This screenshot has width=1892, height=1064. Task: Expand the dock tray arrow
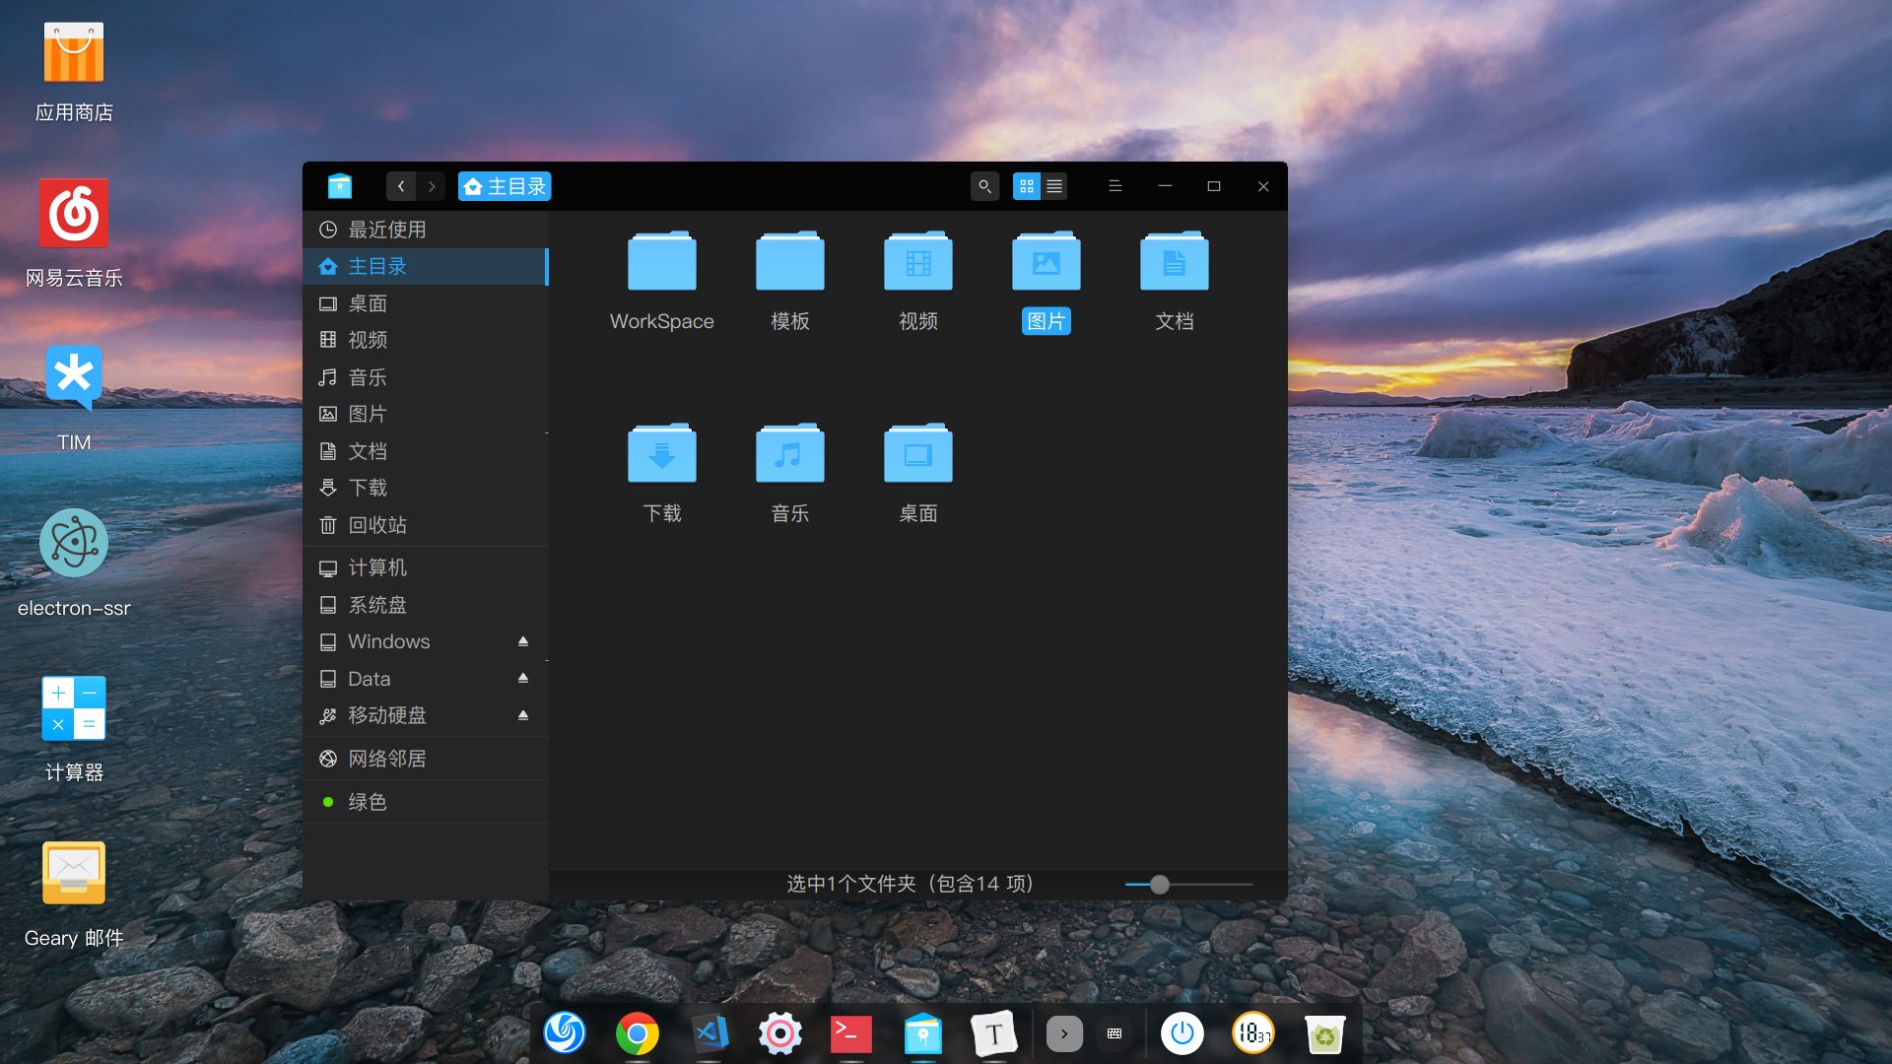[1064, 1033]
